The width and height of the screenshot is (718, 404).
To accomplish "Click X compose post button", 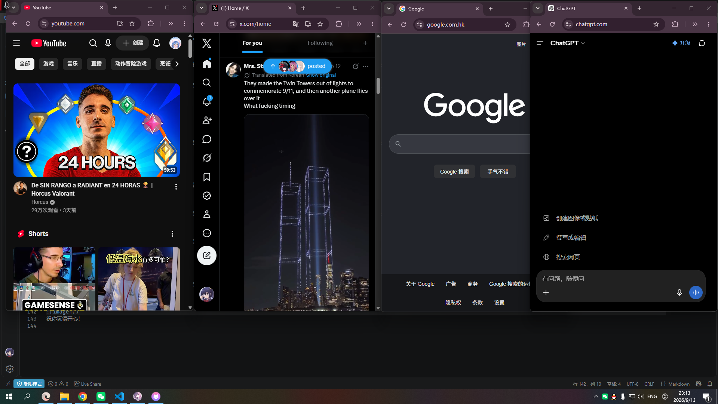I will click(207, 255).
